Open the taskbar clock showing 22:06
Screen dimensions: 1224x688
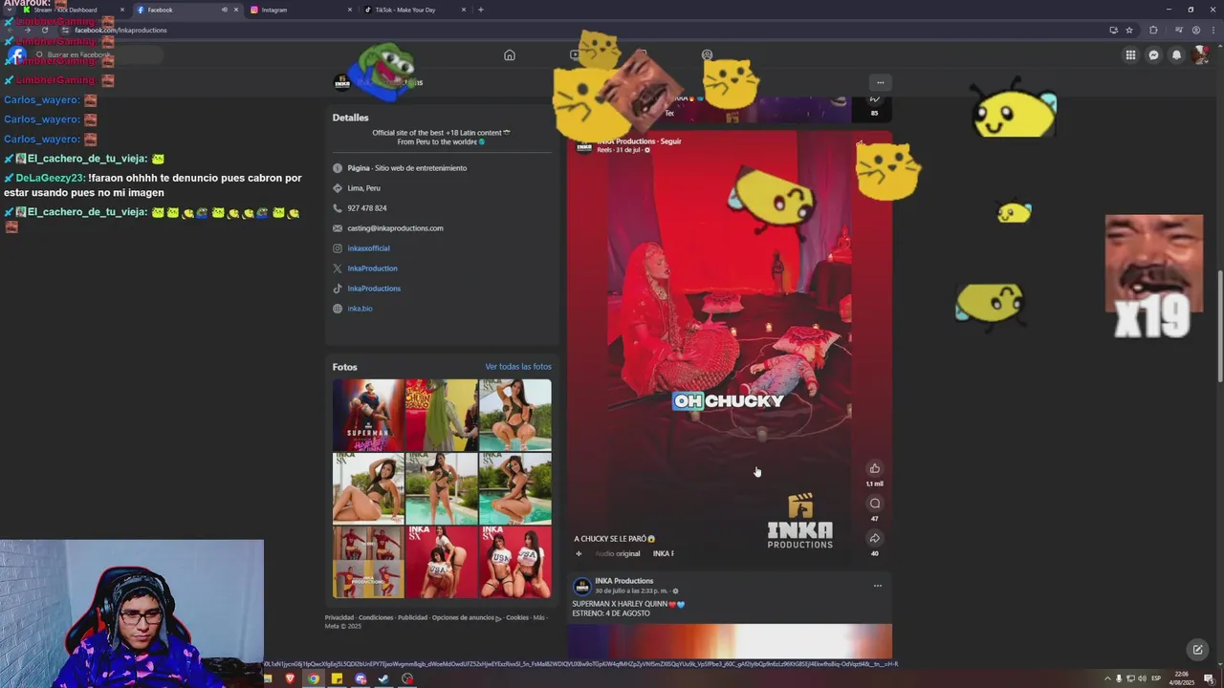click(x=1182, y=678)
